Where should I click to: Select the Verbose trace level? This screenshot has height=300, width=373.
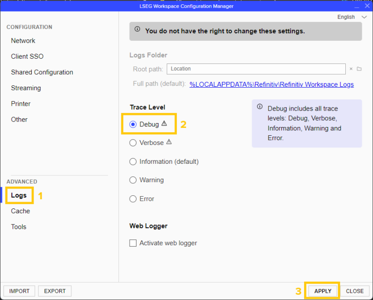pos(133,143)
